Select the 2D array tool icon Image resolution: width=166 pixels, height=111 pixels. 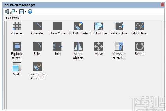click(17, 26)
